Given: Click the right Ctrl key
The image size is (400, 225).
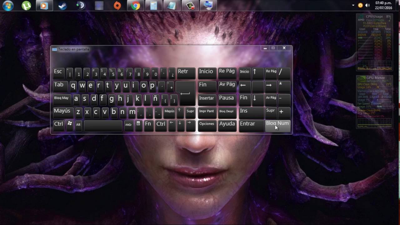Looking at the screenshot, I should coord(161,125).
